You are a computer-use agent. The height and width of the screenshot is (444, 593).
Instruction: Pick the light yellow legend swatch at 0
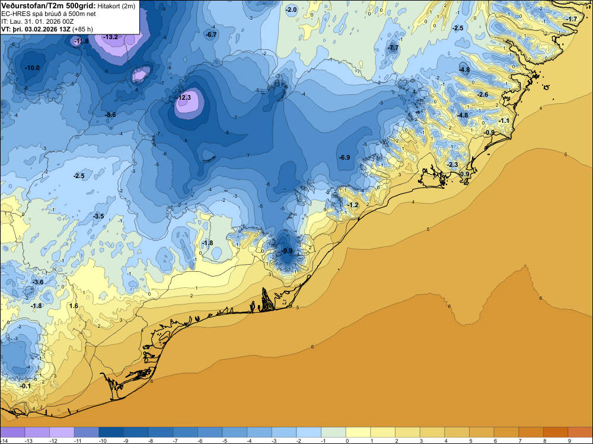point(358,432)
